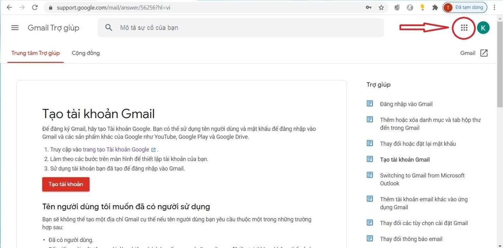Image resolution: width=503 pixels, height=248 pixels.
Task: Open the Google apps grid launcher
Action: [x=464, y=27]
